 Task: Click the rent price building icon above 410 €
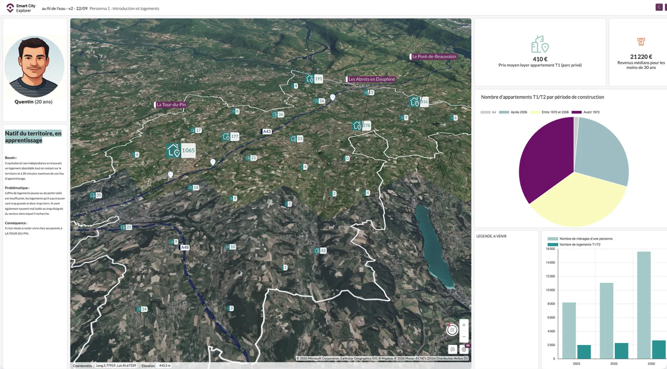[540, 44]
